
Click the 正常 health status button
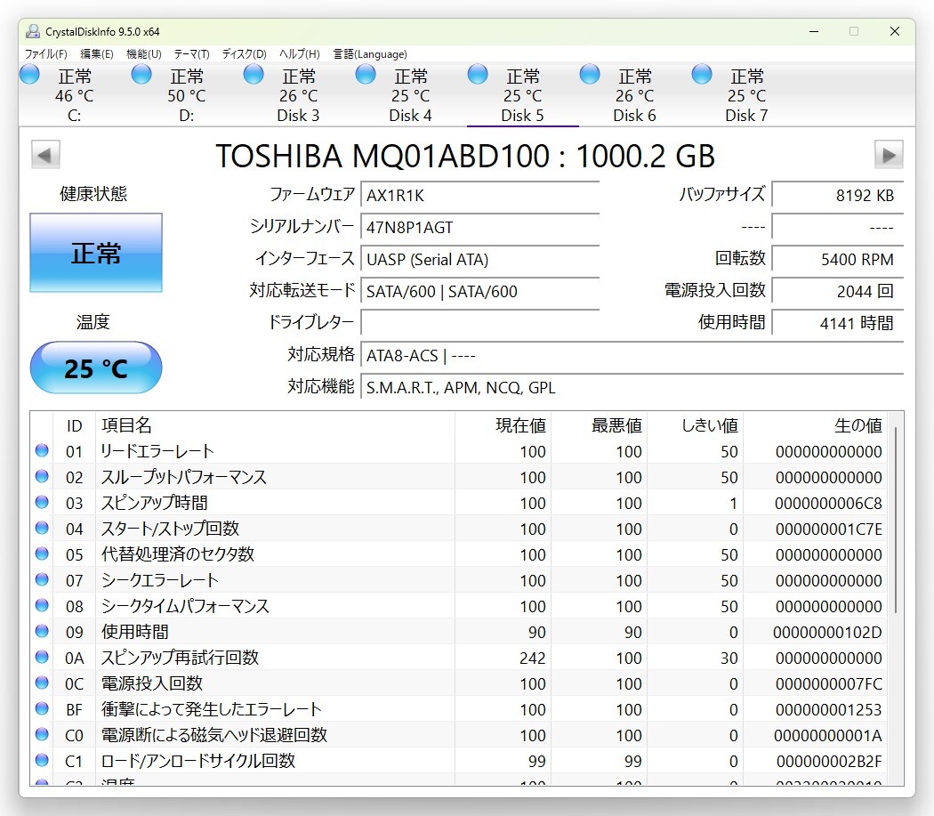96,253
